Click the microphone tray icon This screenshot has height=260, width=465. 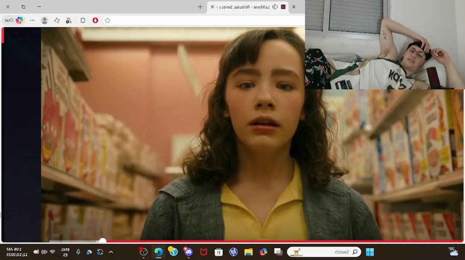coord(78,252)
